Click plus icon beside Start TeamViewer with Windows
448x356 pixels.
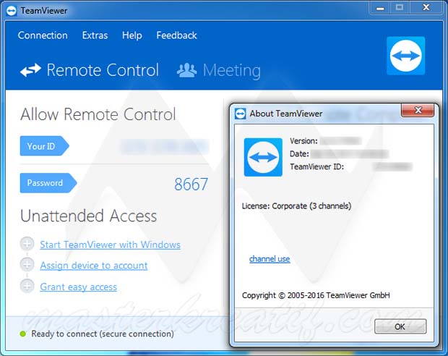click(27, 244)
